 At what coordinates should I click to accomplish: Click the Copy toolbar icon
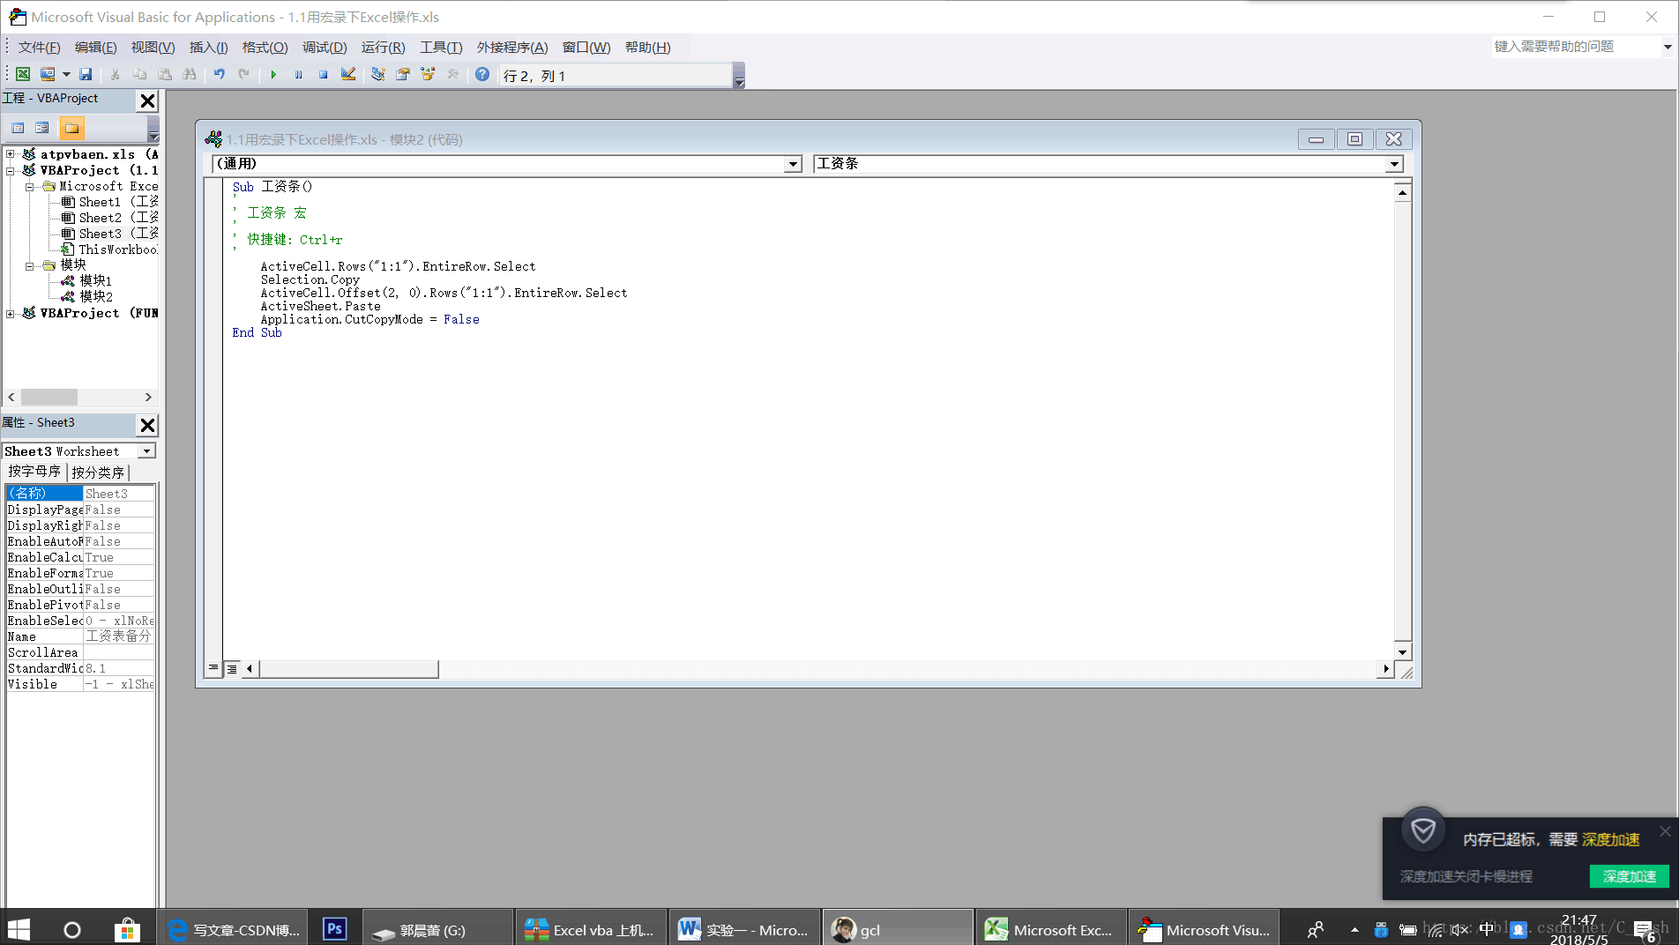[x=139, y=75]
